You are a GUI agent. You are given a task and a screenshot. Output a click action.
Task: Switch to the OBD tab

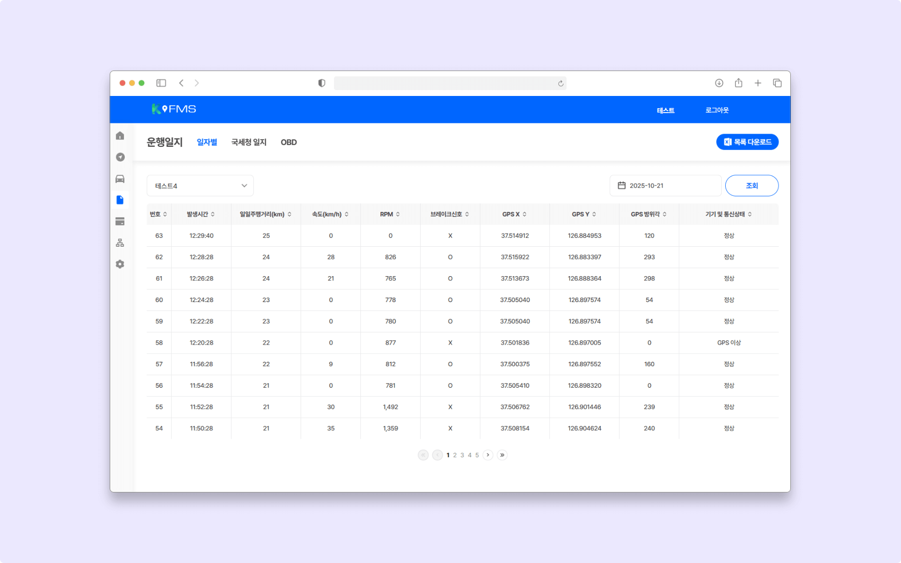(289, 142)
